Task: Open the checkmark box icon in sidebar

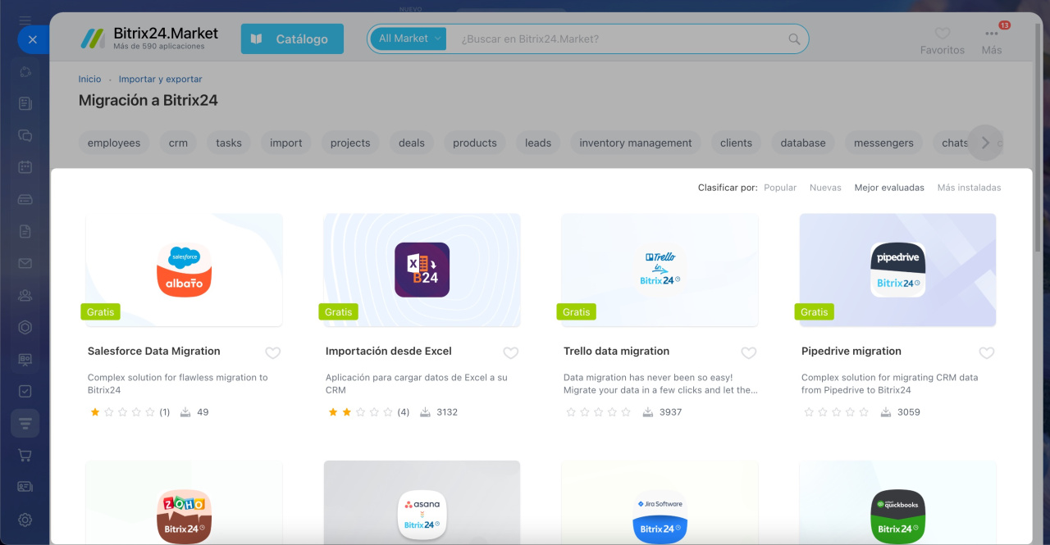Action: pyautogui.click(x=25, y=391)
